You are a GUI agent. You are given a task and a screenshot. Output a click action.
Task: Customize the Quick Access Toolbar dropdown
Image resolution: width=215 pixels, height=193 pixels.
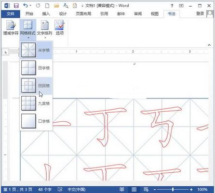click(82, 6)
